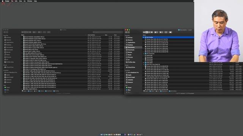This screenshot has height=136, width=243.
Task: Open AirDrop in the Profiles window sidebar
Action: tap(8, 37)
